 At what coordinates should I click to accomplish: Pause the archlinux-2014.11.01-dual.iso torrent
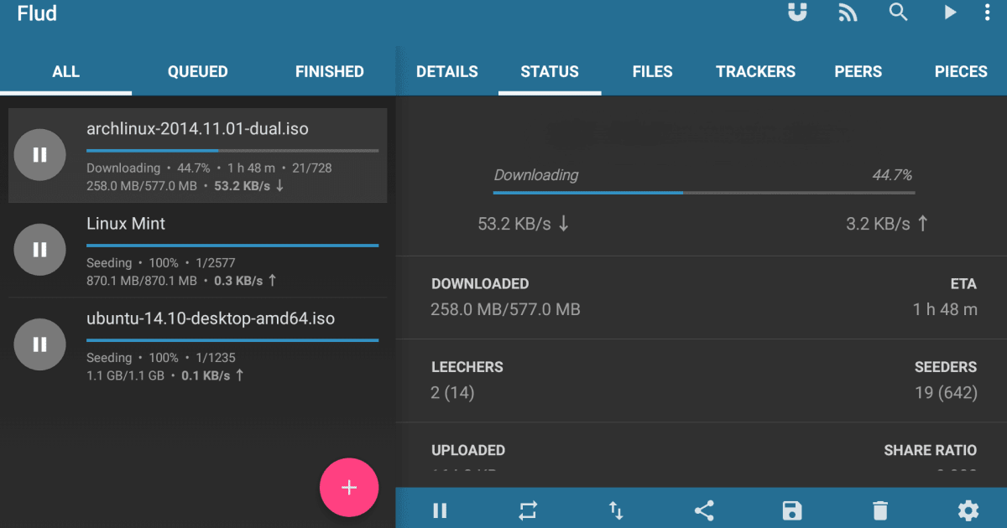coord(39,154)
